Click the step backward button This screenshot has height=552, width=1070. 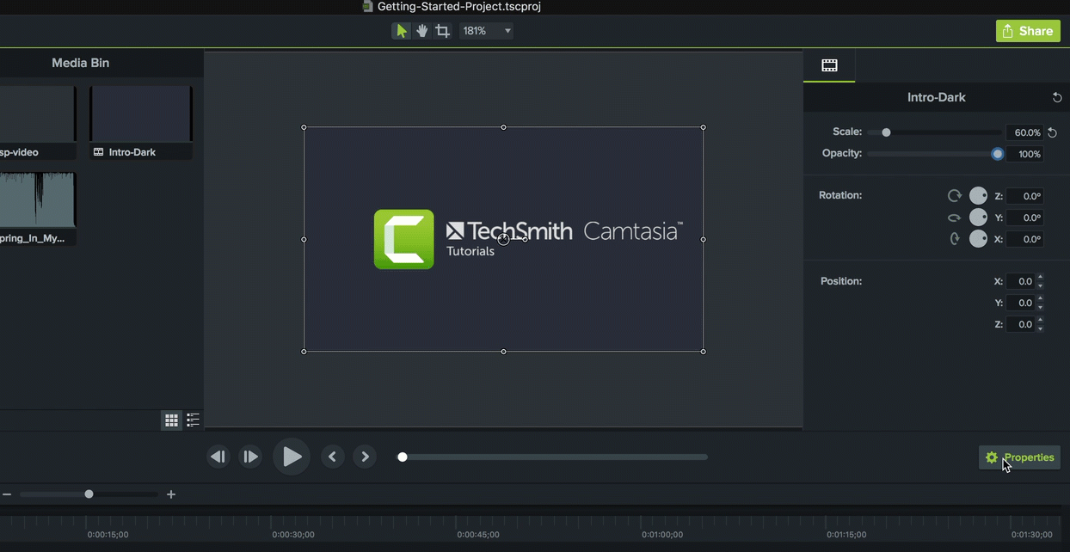point(218,457)
